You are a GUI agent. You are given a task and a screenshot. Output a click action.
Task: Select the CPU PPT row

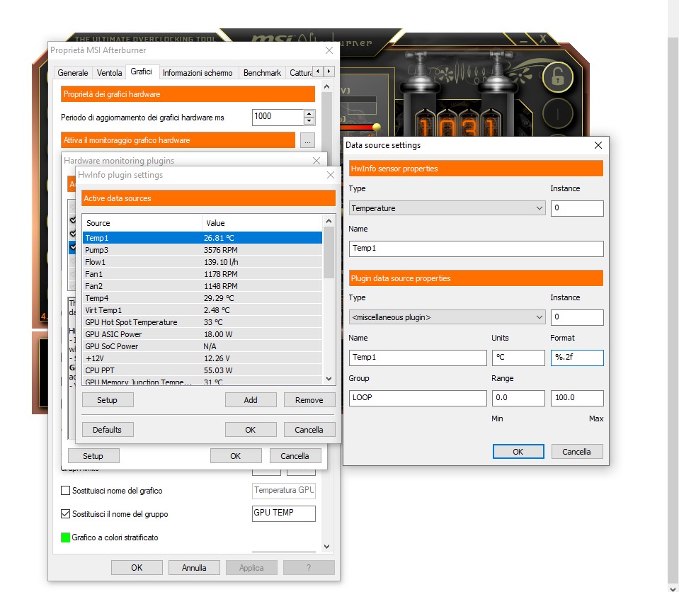(x=202, y=370)
